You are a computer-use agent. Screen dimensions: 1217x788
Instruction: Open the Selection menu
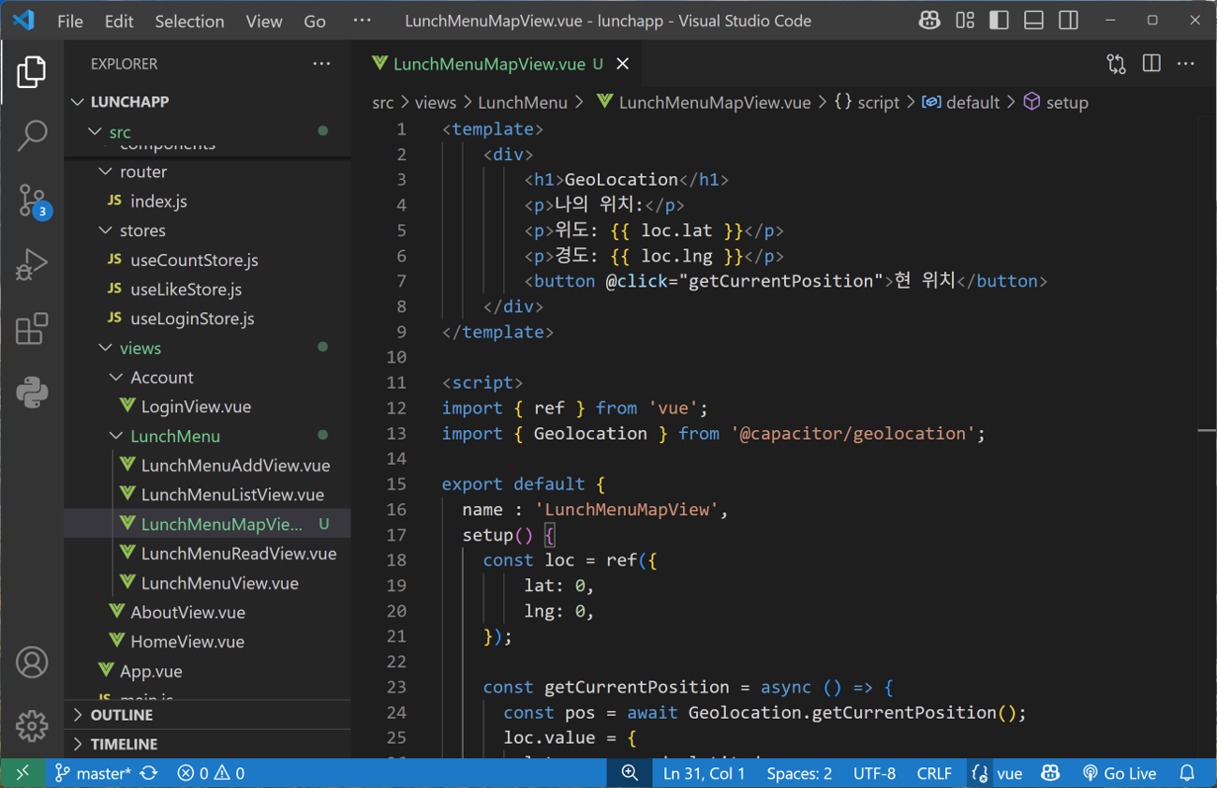(x=189, y=21)
